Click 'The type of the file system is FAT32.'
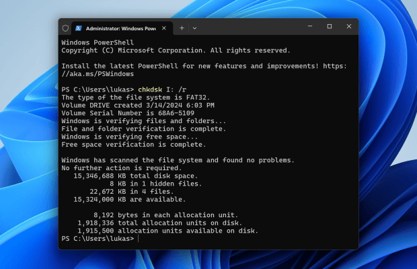 click(x=136, y=98)
